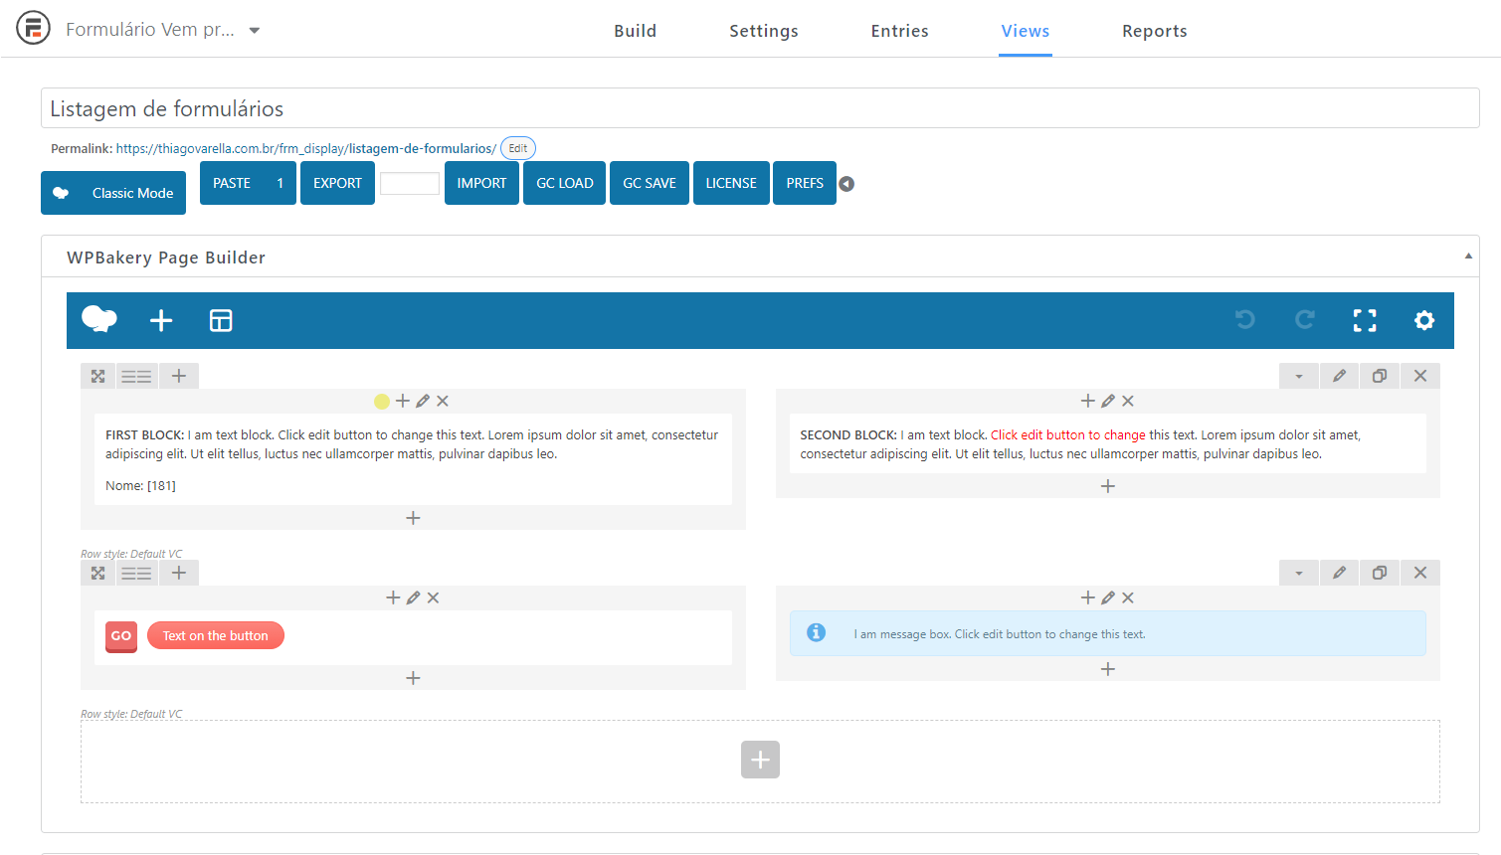Clone the row containing SECOND BLOCK

(1380, 376)
